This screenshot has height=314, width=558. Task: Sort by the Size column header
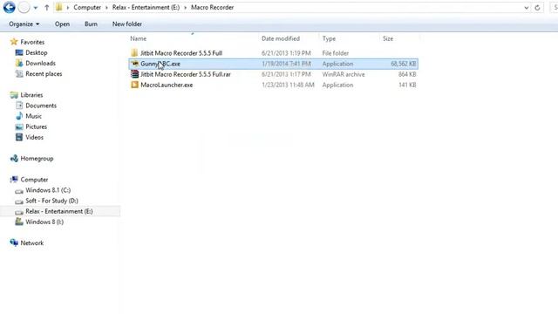[x=388, y=38]
